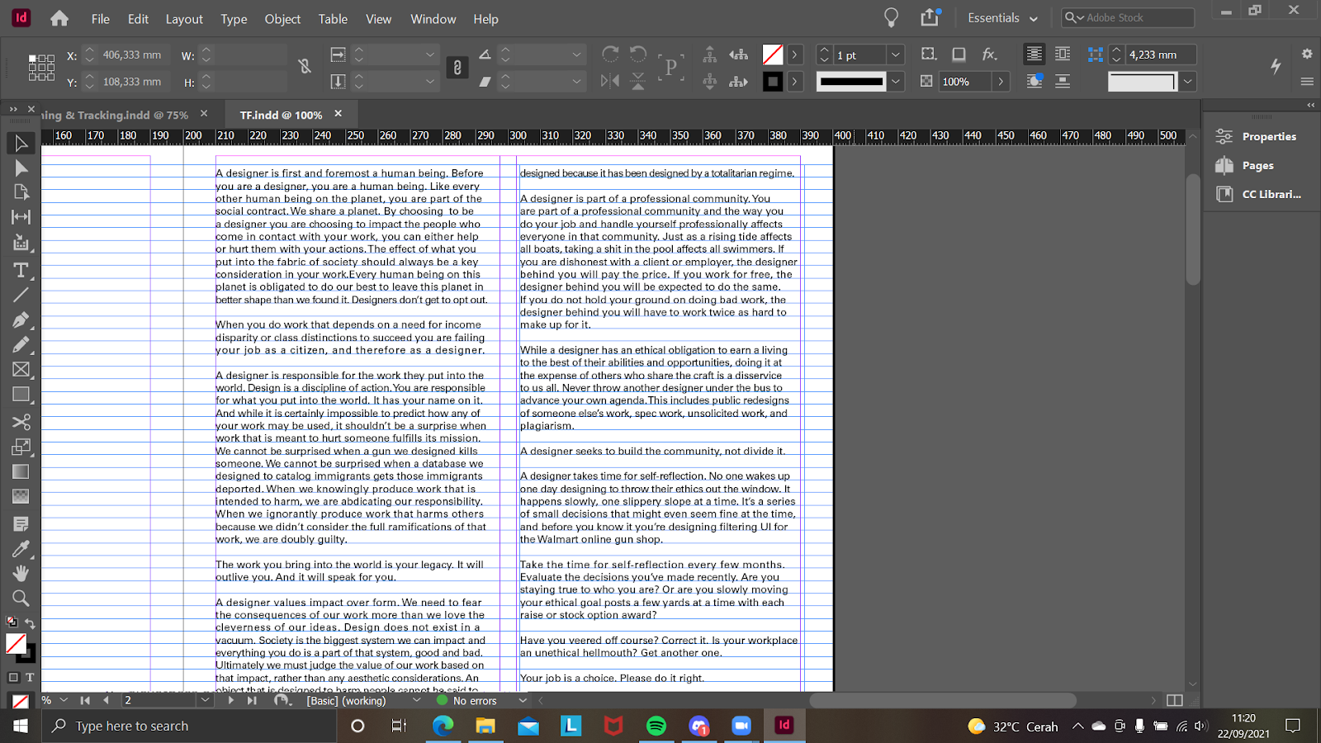Select the Direct Selection tool
Image resolution: width=1321 pixels, height=743 pixels.
click(21, 168)
